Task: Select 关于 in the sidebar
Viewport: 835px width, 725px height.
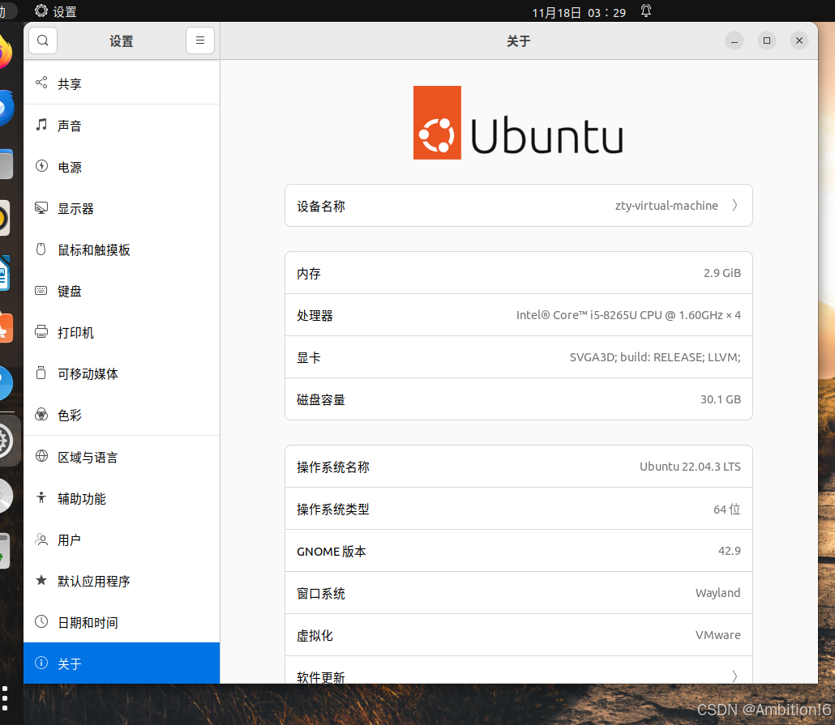Action: pyautogui.click(x=122, y=663)
